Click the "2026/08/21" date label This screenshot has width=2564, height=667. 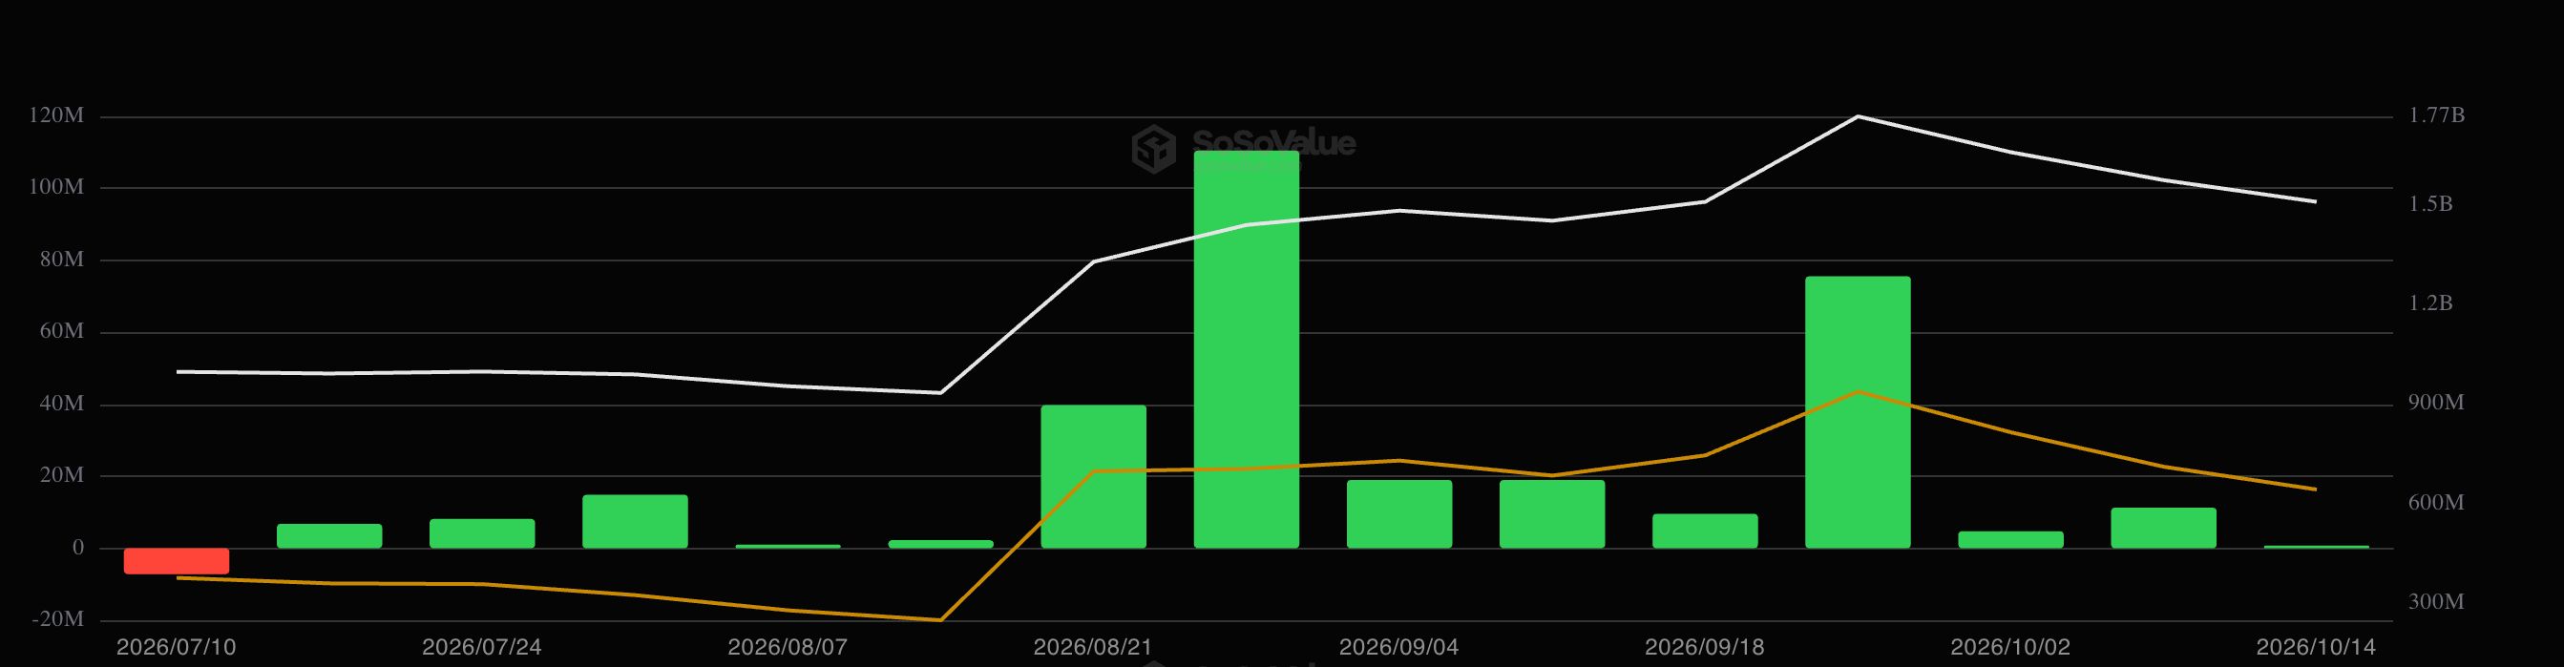coord(1093,647)
